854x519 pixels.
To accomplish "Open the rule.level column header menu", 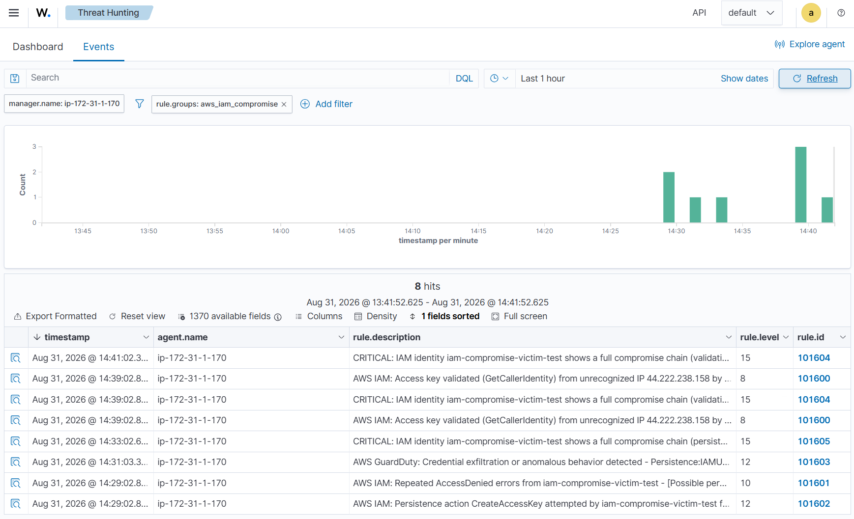I will (786, 337).
